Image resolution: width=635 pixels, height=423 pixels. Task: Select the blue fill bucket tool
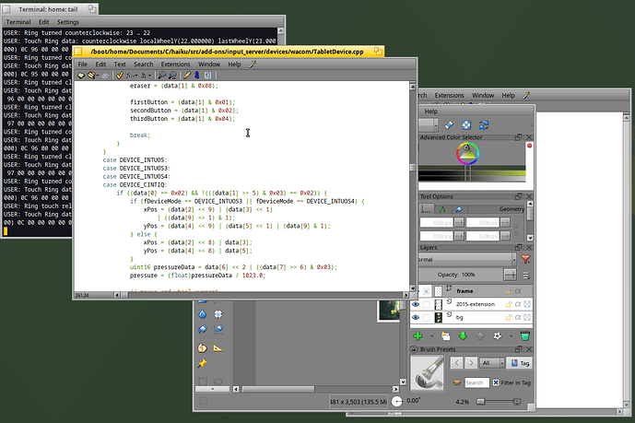click(x=203, y=330)
